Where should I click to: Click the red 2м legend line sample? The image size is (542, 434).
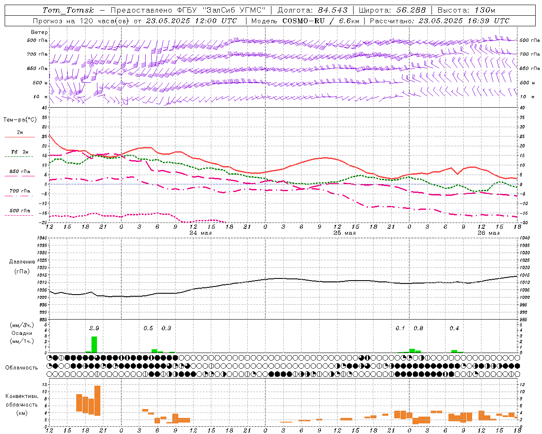coord(19,137)
